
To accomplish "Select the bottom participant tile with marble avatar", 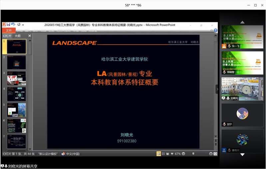I will [242, 141].
